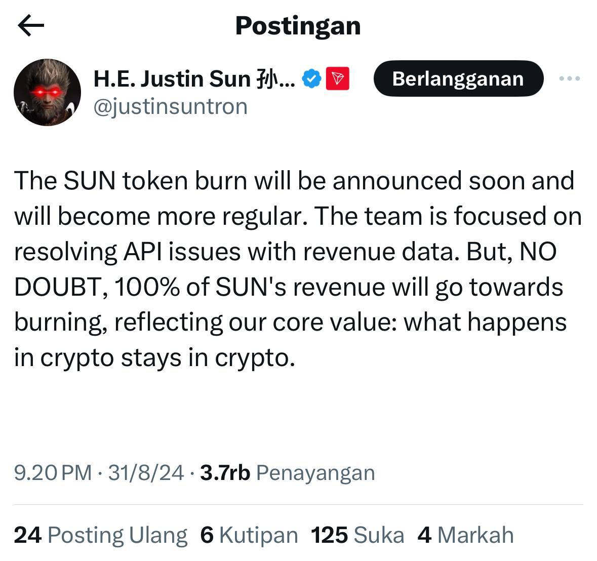Tap the back arrow
The height and width of the screenshot is (561, 597).
point(31,26)
